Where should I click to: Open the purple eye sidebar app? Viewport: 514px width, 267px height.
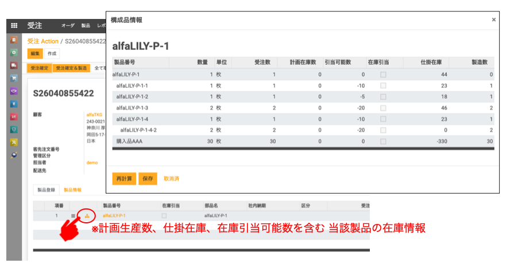[14, 91]
